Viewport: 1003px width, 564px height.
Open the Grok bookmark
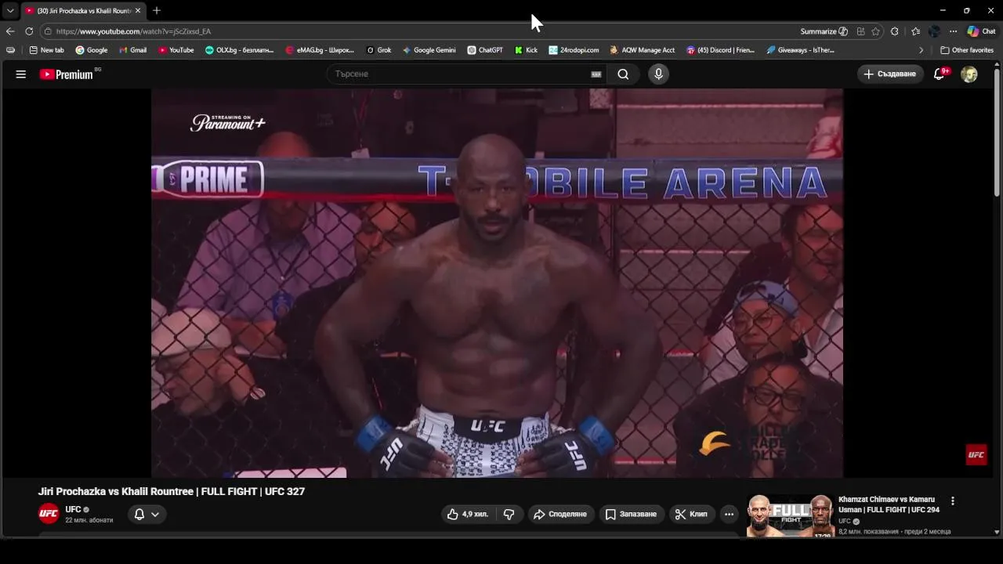point(379,50)
